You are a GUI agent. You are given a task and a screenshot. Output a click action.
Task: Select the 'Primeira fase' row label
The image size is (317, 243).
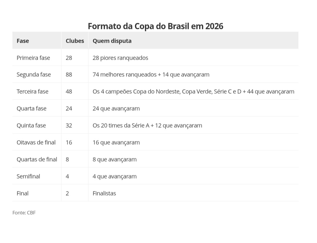(x=33, y=58)
